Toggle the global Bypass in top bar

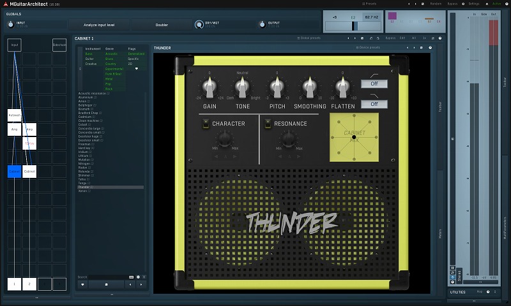click(452, 3)
